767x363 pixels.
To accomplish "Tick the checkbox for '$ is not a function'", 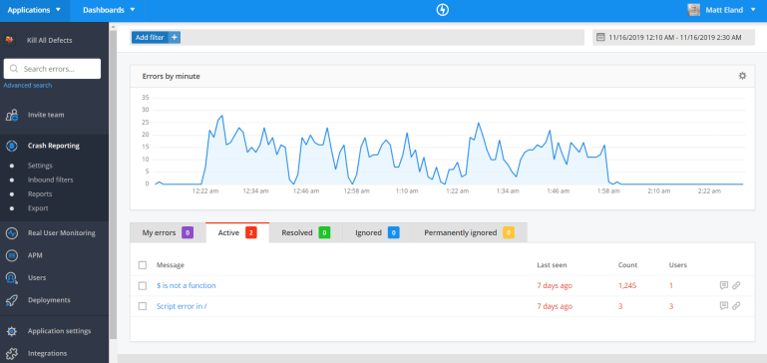I will (x=143, y=285).
